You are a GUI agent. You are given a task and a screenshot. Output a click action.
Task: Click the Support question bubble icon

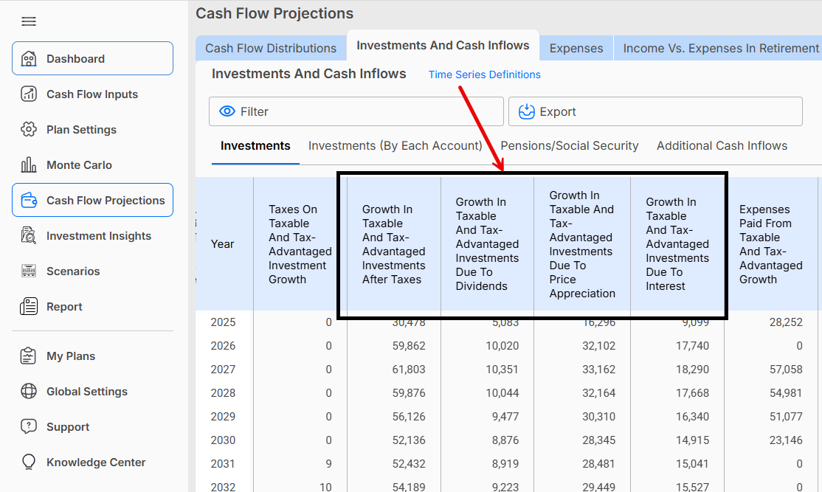[x=29, y=426]
